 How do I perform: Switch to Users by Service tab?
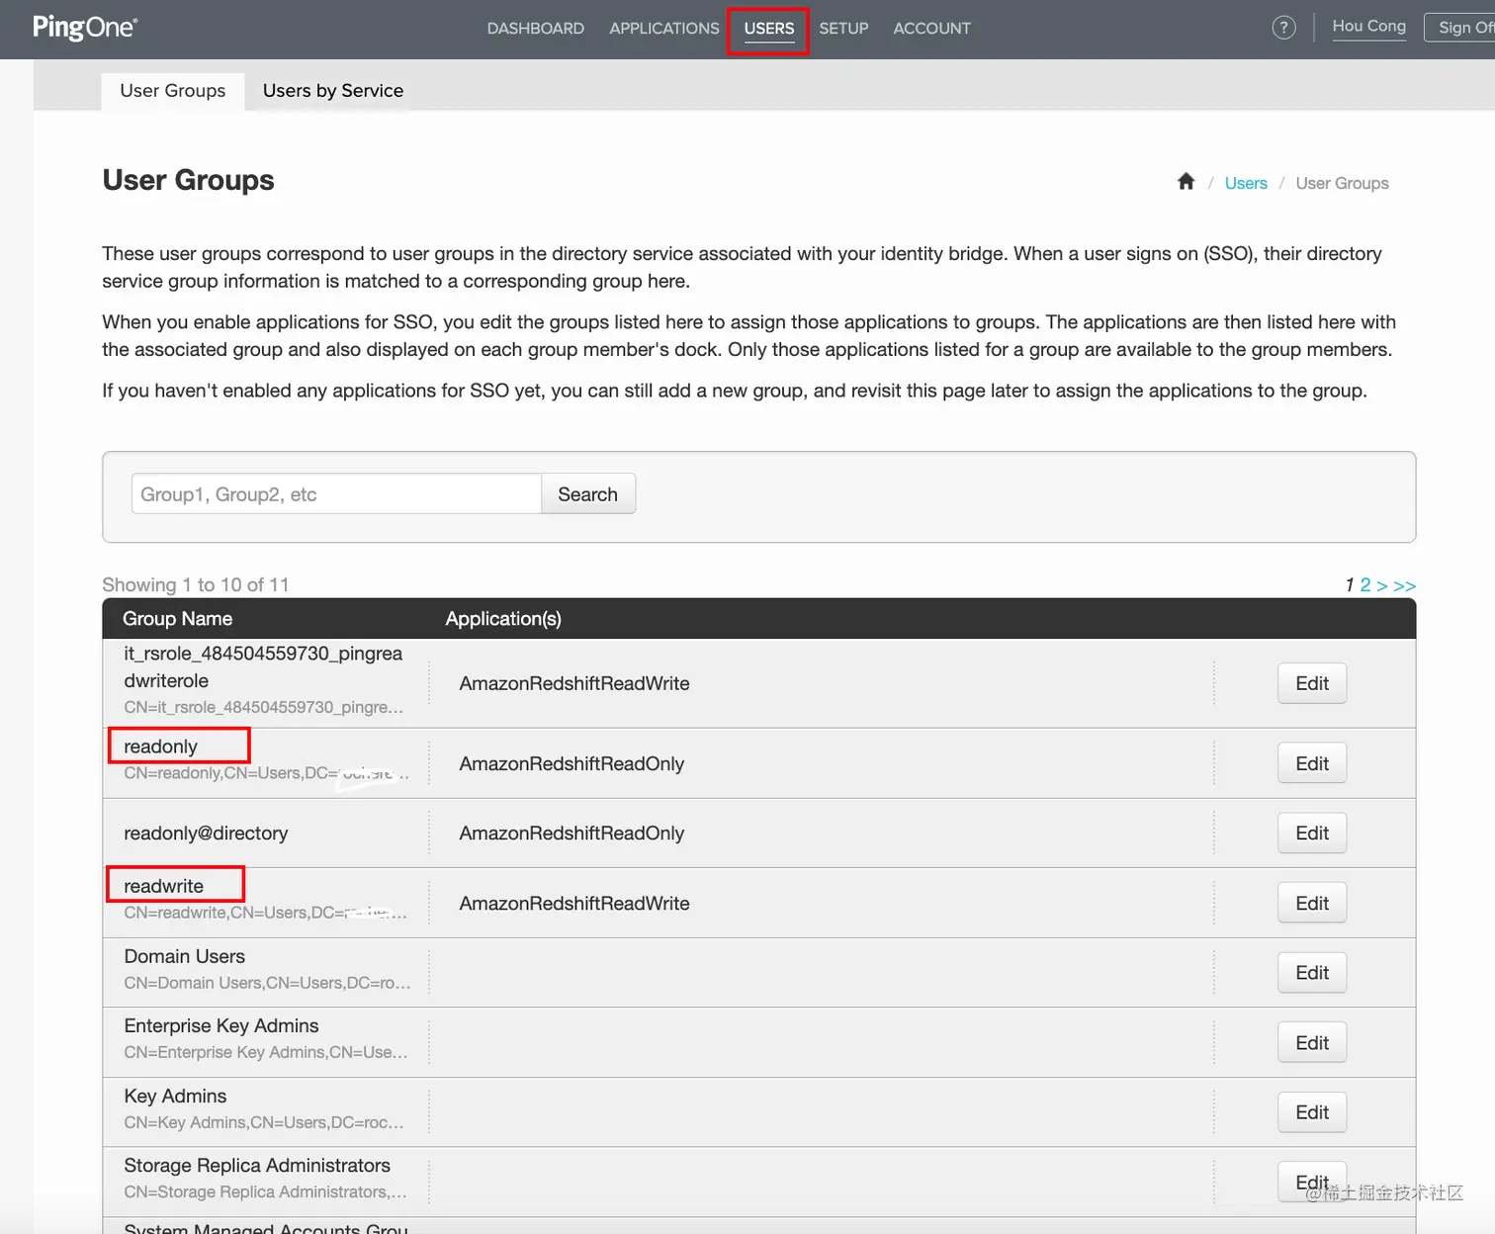pyautogui.click(x=333, y=91)
